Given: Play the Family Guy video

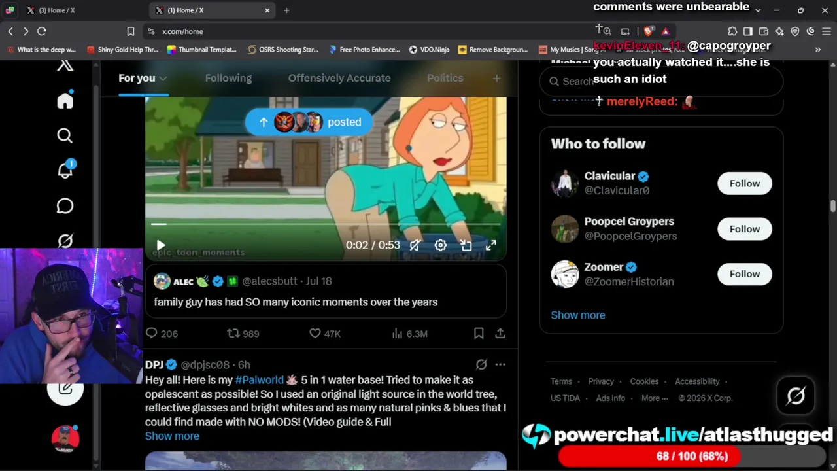Looking at the screenshot, I should [x=161, y=245].
